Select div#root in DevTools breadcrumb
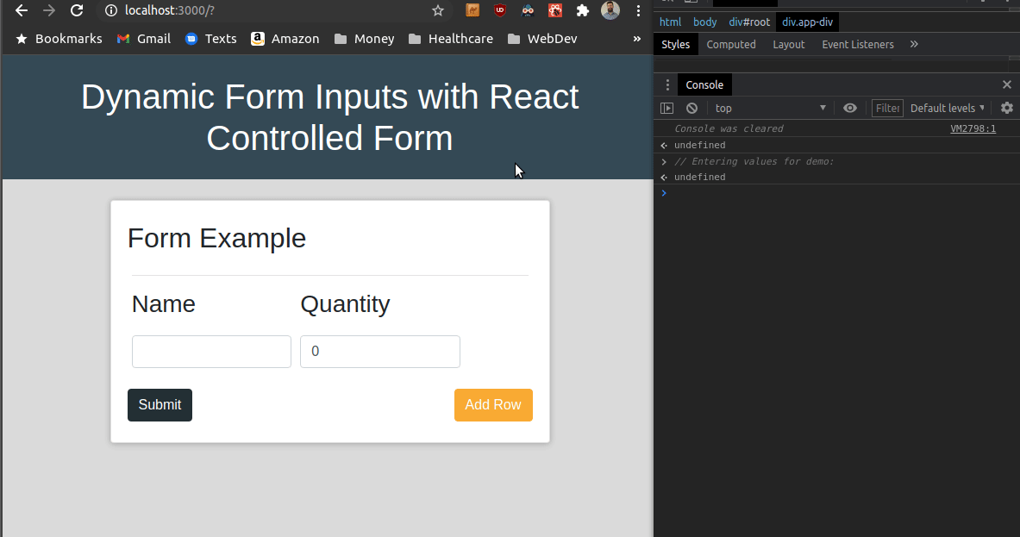This screenshot has width=1020, height=537. (749, 22)
